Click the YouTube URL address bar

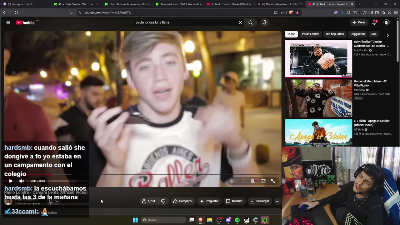(175, 12)
